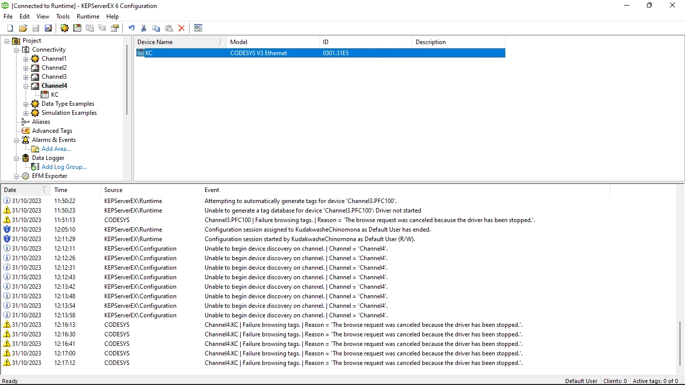
Task: Collapse the Alarms & Events node
Action: pyautogui.click(x=17, y=140)
